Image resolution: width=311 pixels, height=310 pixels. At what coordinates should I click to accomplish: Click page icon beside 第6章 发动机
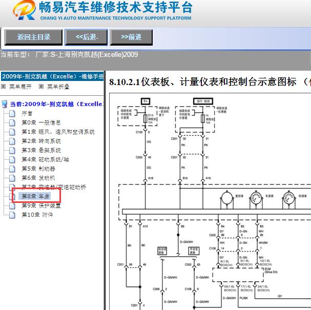click(12, 178)
